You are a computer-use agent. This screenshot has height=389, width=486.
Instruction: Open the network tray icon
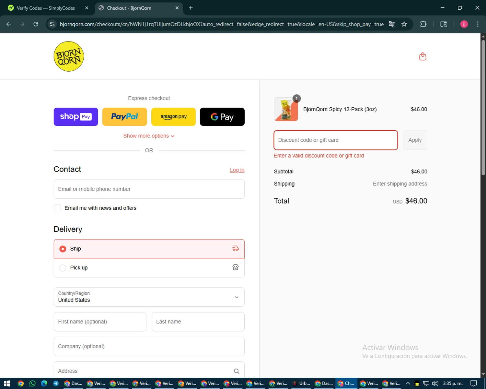click(x=426, y=383)
